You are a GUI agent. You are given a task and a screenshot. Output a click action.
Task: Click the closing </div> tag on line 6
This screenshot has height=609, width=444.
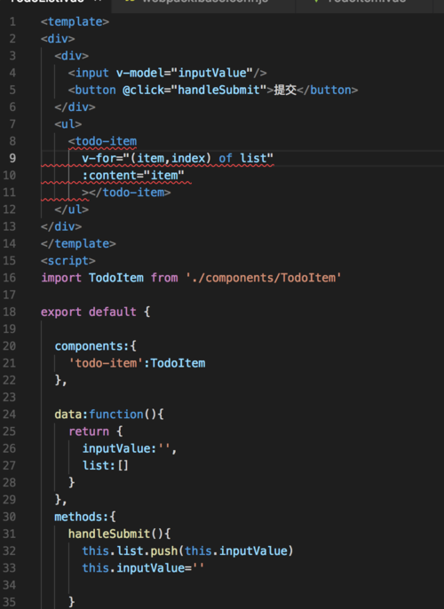(75, 107)
